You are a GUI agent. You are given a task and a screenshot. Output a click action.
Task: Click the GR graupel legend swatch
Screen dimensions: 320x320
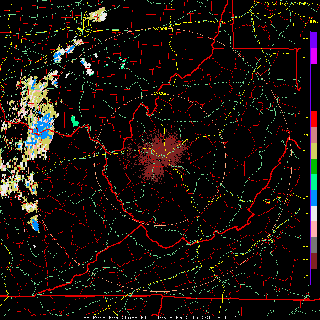314,135
